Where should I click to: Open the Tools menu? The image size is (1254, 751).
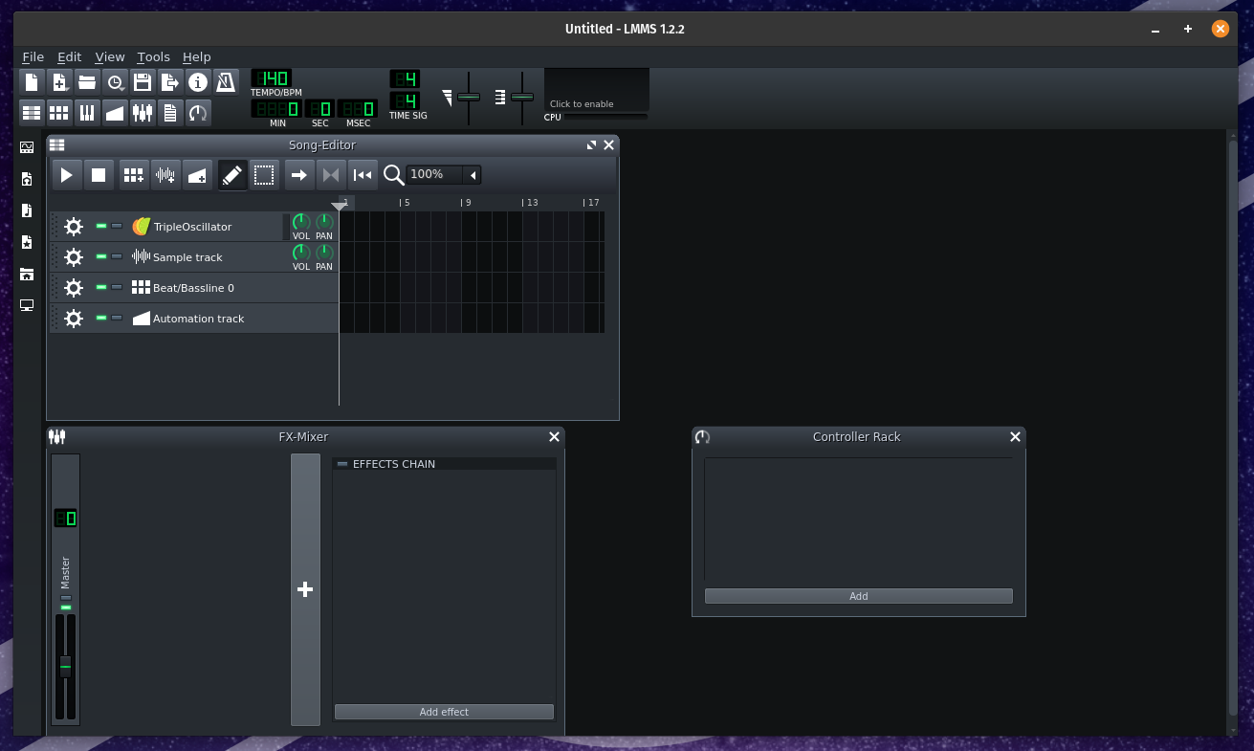click(x=153, y=56)
